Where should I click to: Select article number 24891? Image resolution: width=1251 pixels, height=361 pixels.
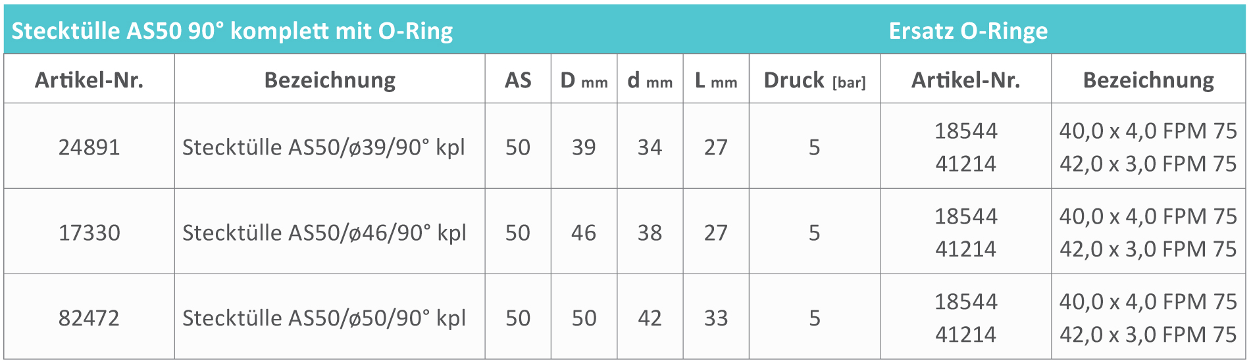(x=89, y=147)
